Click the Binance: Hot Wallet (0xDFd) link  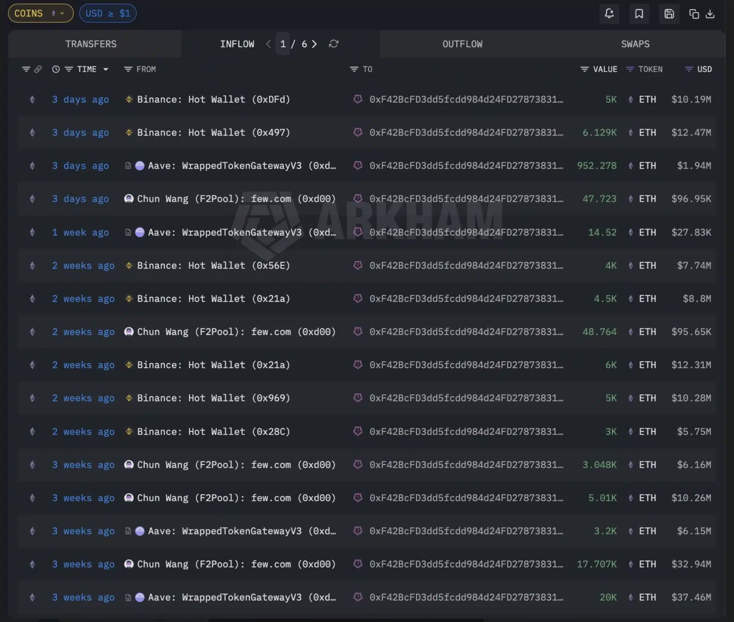click(213, 99)
